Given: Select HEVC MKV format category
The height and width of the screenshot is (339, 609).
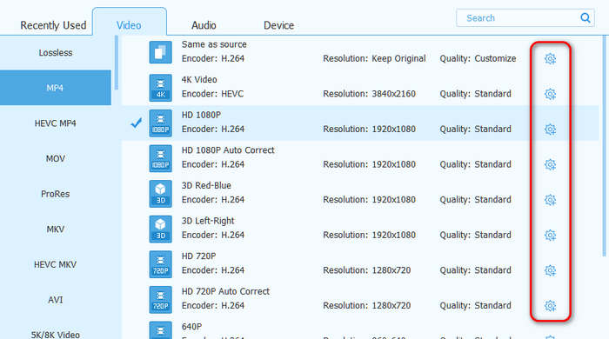Looking at the screenshot, I should (56, 264).
